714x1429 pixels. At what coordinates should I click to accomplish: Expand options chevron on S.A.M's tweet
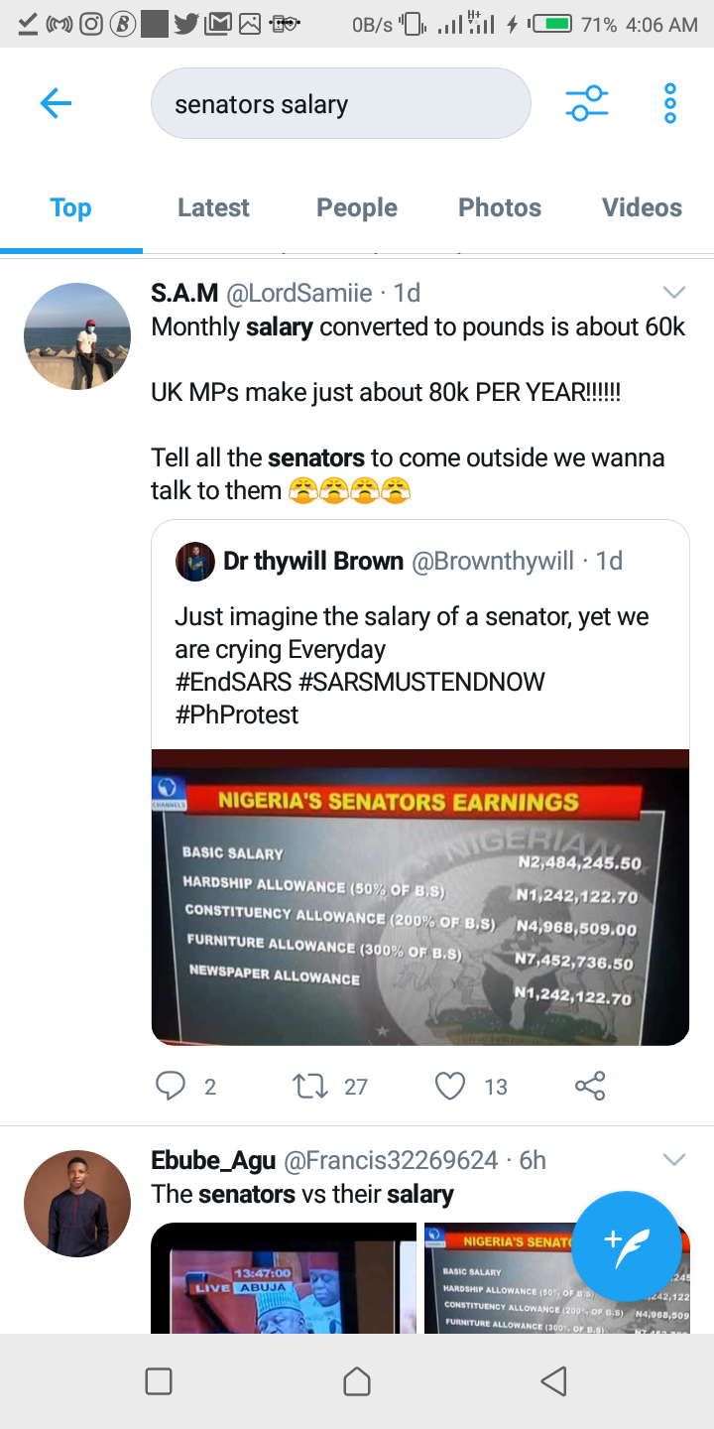click(x=674, y=292)
